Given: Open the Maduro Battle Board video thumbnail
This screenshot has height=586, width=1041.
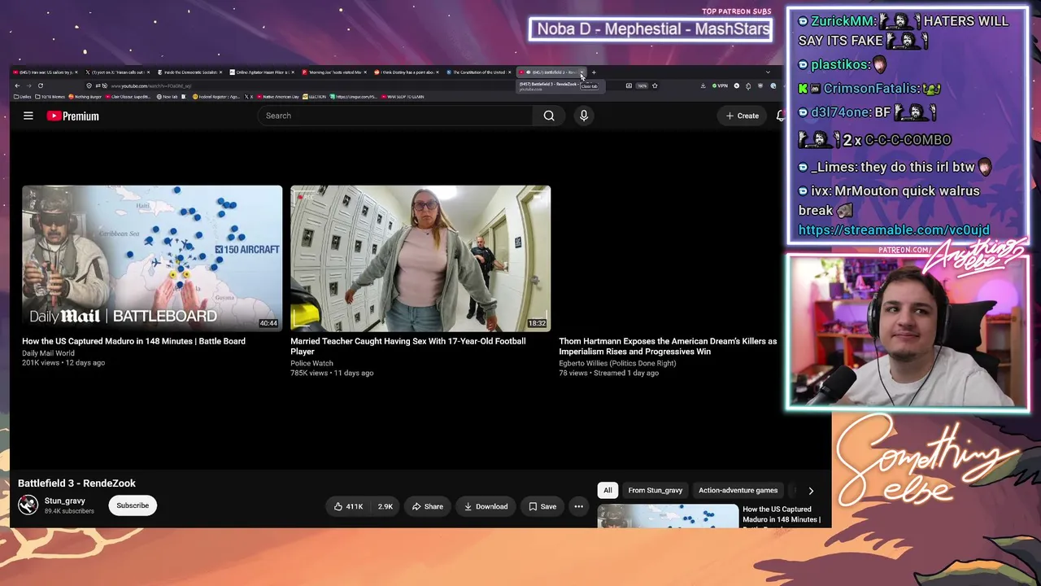Looking at the screenshot, I should [x=152, y=258].
